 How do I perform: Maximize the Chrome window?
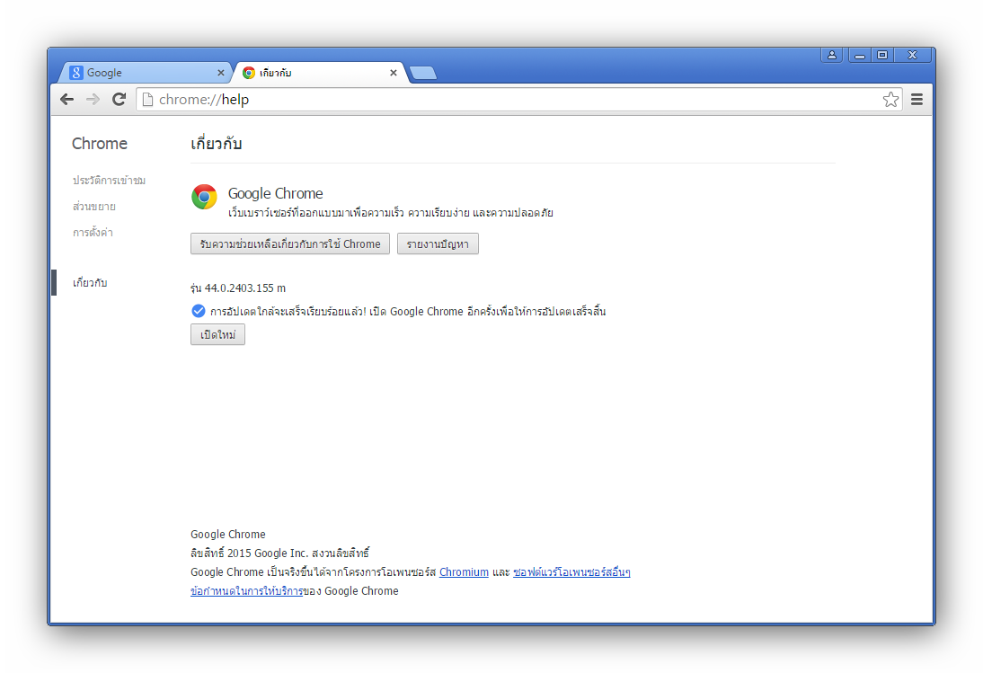(882, 55)
